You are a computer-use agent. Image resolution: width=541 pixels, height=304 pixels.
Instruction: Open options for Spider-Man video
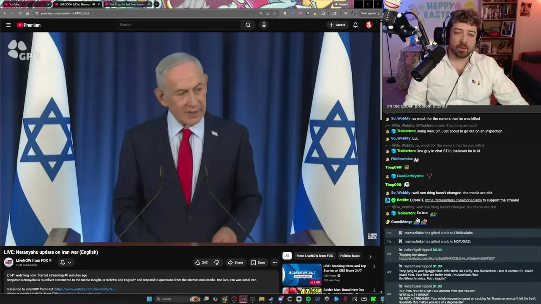click(x=374, y=290)
